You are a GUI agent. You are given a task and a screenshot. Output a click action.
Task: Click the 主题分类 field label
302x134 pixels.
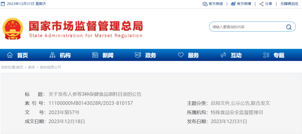pyautogui.click(x=197, y=103)
